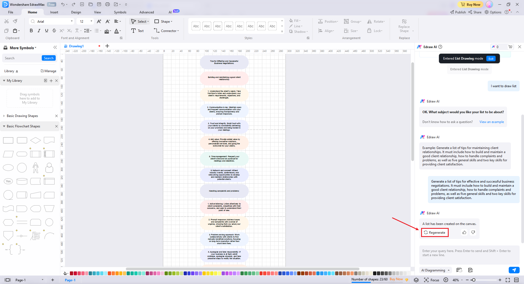The width and height of the screenshot is (524, 284).
Task: Add a new drawing tab with plus icon
Action: pyautogui.click(x=107, y=46)
